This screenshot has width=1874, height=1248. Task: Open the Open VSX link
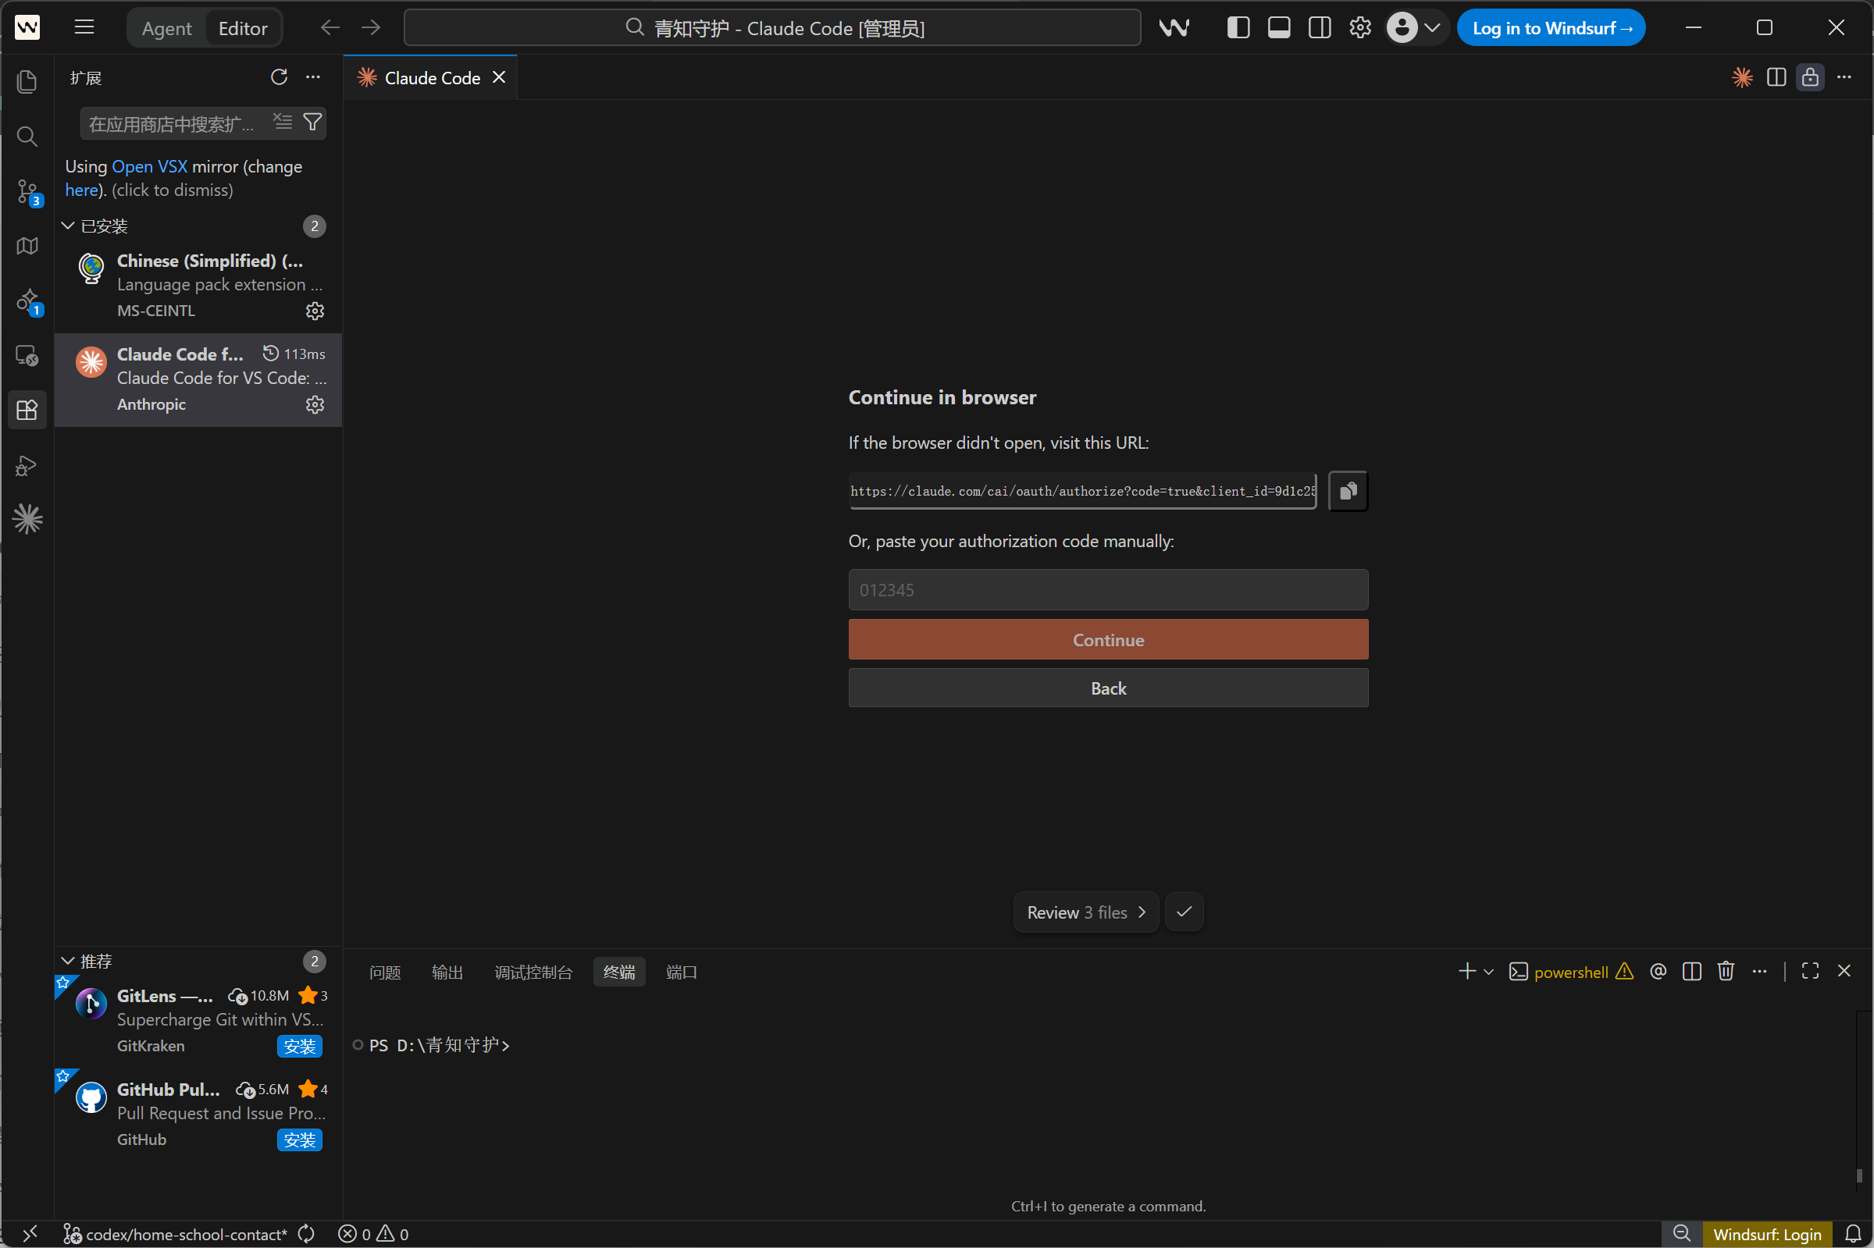pyautogui.click(x=150, y=166)
